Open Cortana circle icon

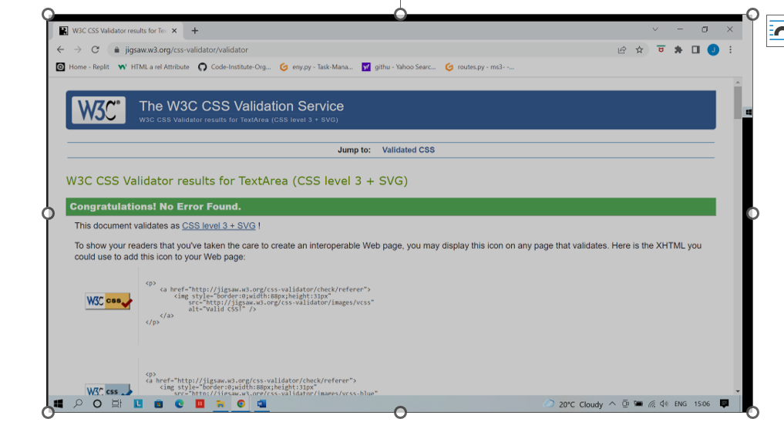[x=97, y=404]
